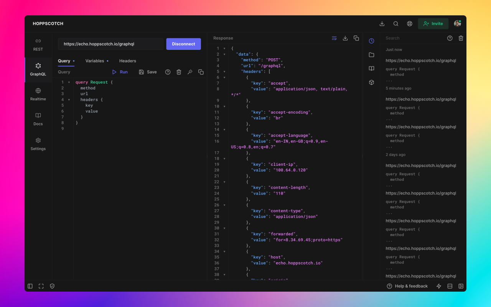The height and width of the screenshot is (307, 491).
Task: Click the "echo.hoppscotch.io" host value in response
Action: pyautogui.click(x=298, y=263)
